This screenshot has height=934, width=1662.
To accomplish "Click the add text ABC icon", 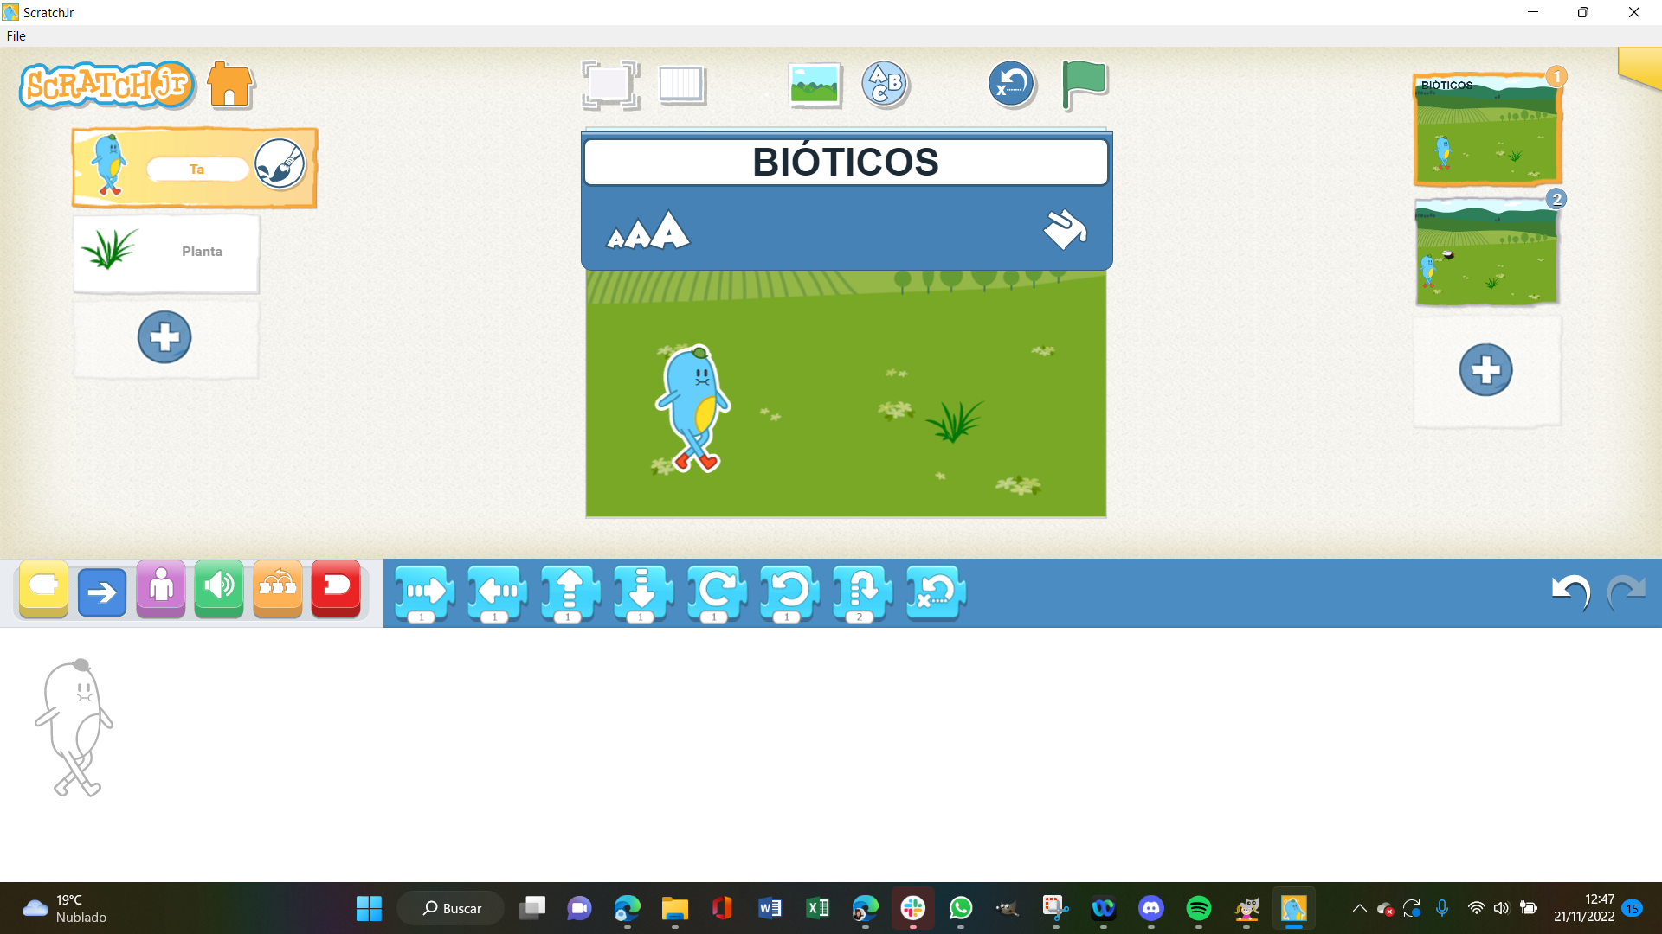I will (x=885, y=85).
